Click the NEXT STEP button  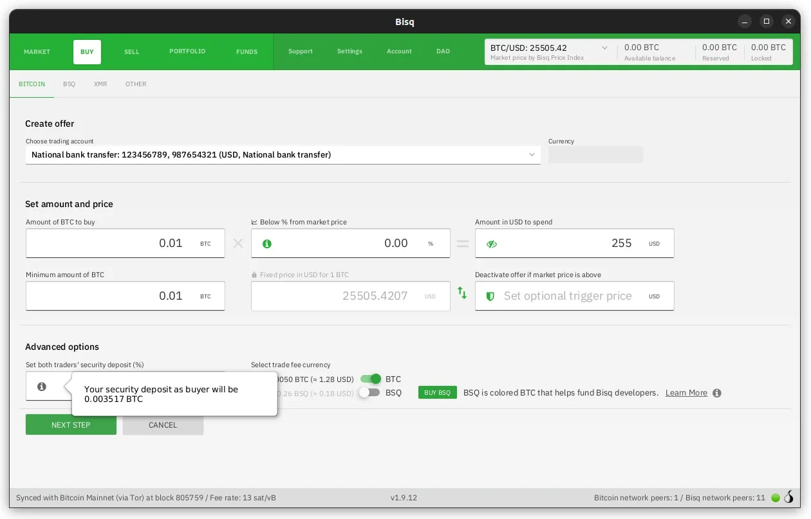[x=71, y=424]
